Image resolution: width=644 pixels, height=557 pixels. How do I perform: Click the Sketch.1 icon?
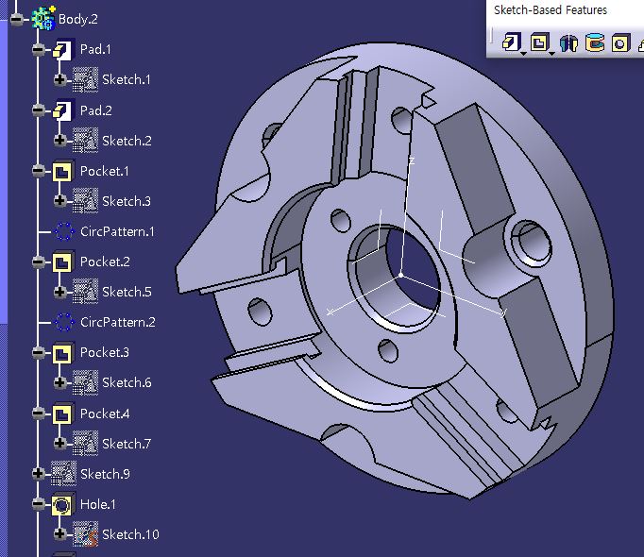click(85, 79)
